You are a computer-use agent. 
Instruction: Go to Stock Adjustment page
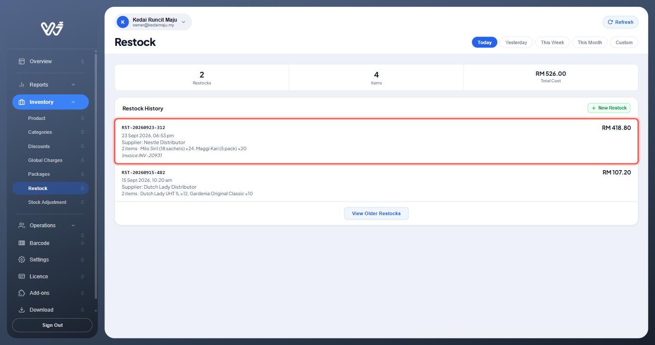[x=47, y=202]
